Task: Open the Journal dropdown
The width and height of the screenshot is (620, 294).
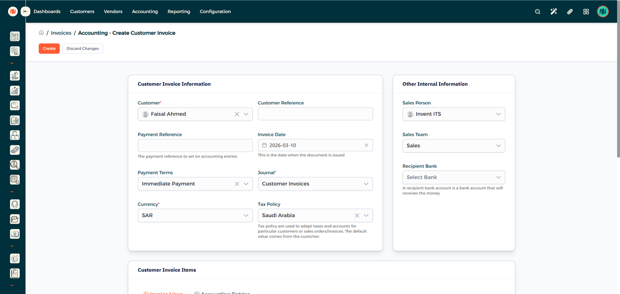Action: pyautogui.click(x=366, y=184)
